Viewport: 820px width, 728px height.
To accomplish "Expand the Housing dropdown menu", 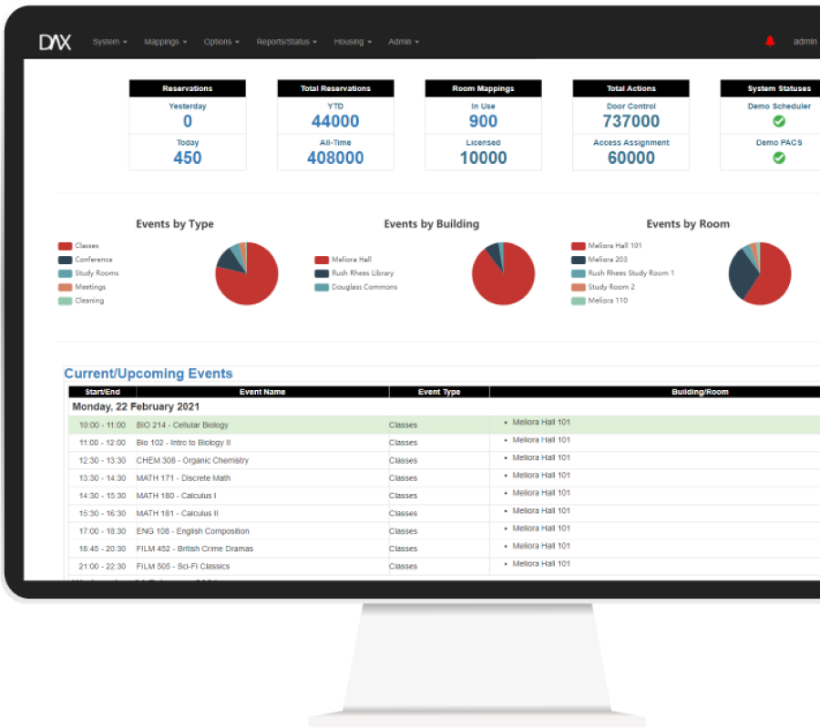I will tap(353, 42).
